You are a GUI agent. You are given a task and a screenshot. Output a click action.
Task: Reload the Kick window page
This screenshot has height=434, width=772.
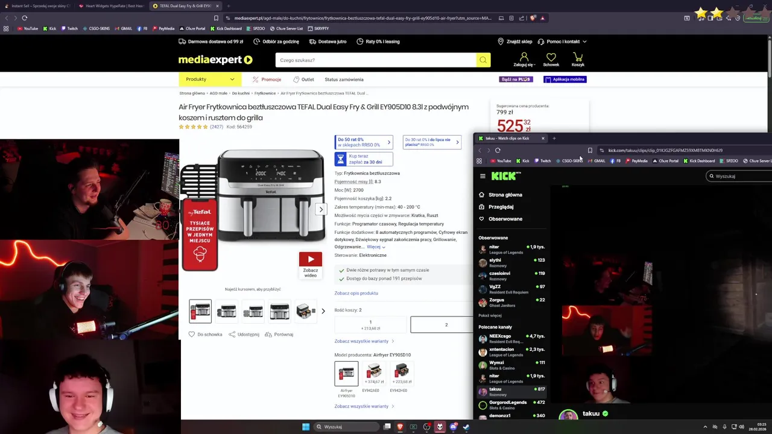tap(498, 151)
